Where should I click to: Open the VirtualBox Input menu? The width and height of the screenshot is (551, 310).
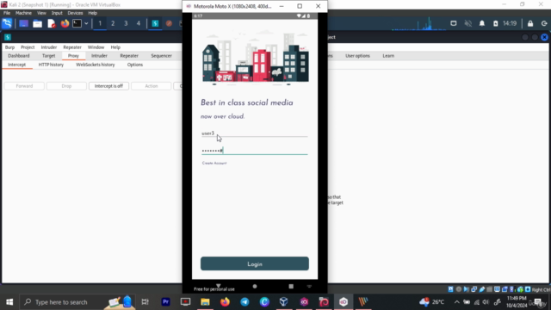pos(57,13)
